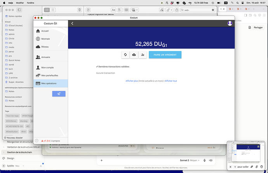
Task: Open the à propos link in Cesium
Action: (x=56, y=141)
